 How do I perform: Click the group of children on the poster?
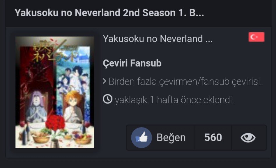pos(74,77)
